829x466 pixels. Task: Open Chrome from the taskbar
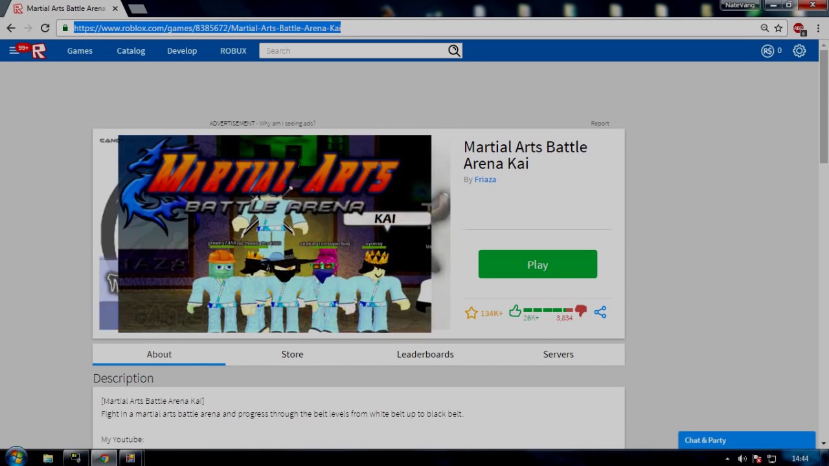tap(104, 458)
